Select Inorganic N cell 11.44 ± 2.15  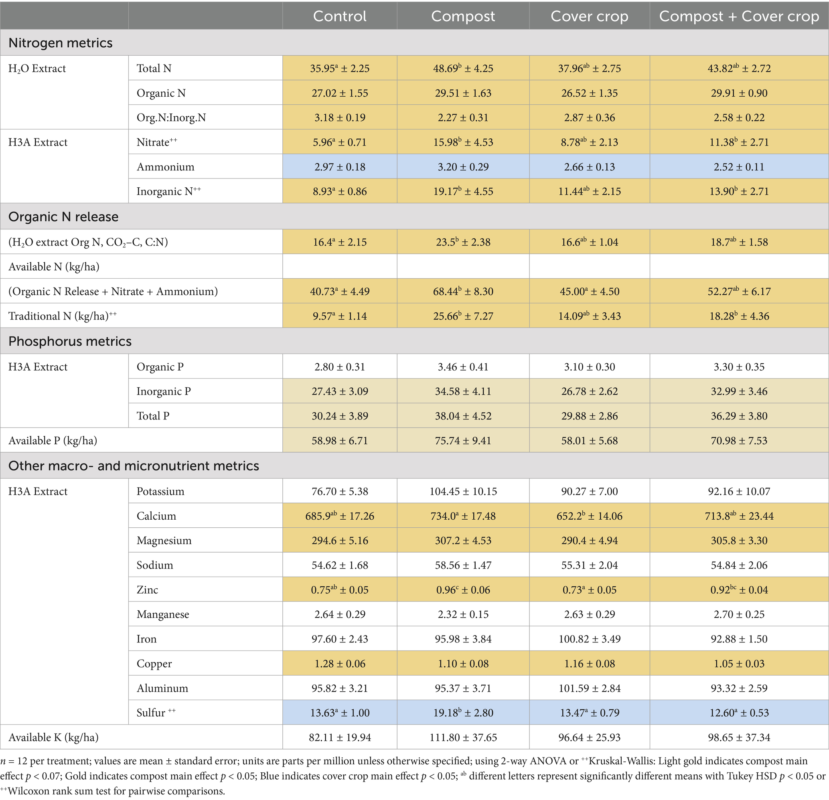click(589, 191)
